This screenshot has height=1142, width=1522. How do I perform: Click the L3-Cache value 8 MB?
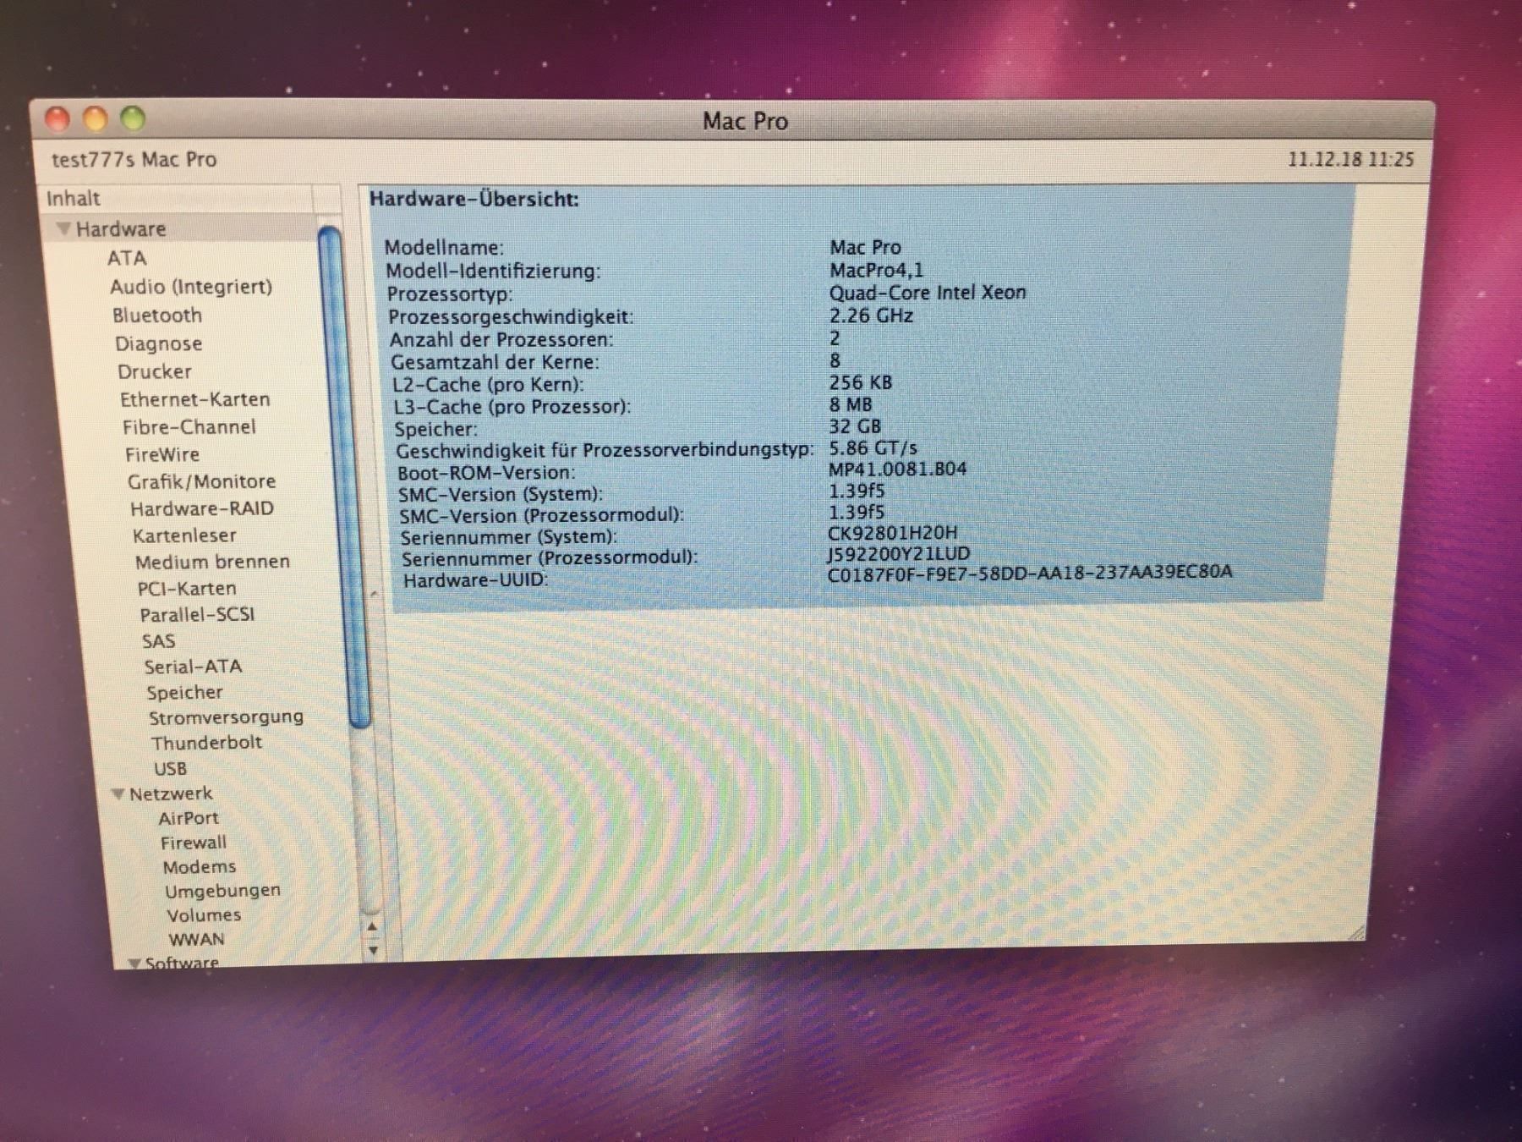[x=850, y=405]
